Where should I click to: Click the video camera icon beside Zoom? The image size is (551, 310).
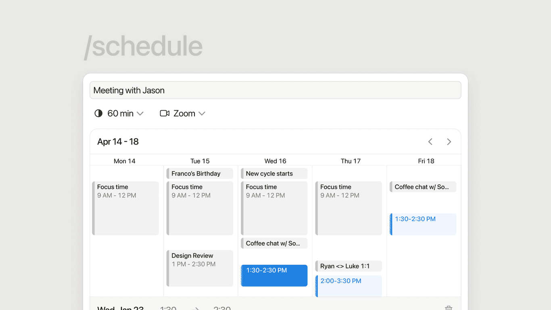164,113
